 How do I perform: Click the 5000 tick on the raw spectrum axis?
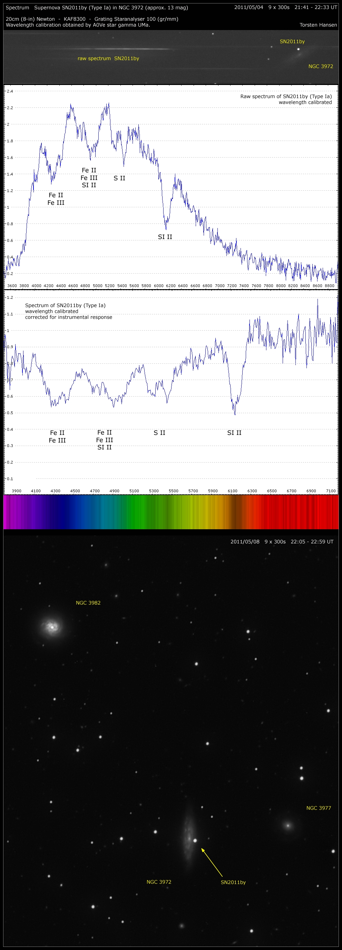click(x=97, y=285)
